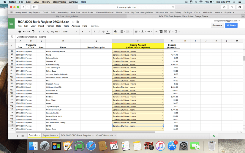Click the blue Share button
This screenshot has height=153, width=245.
[232, 25]
